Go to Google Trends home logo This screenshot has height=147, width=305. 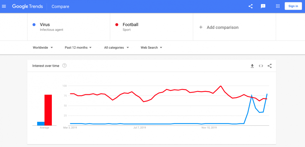[27, 6]
